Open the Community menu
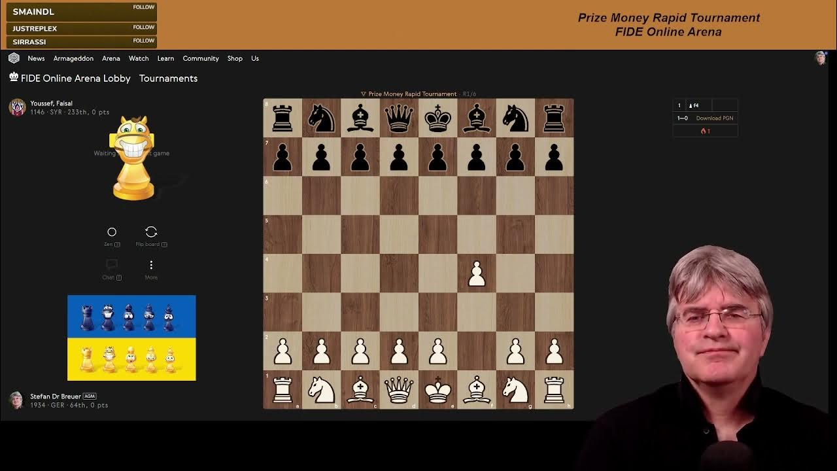The height and width of the screenshot is (471, 837). [201, 58]
